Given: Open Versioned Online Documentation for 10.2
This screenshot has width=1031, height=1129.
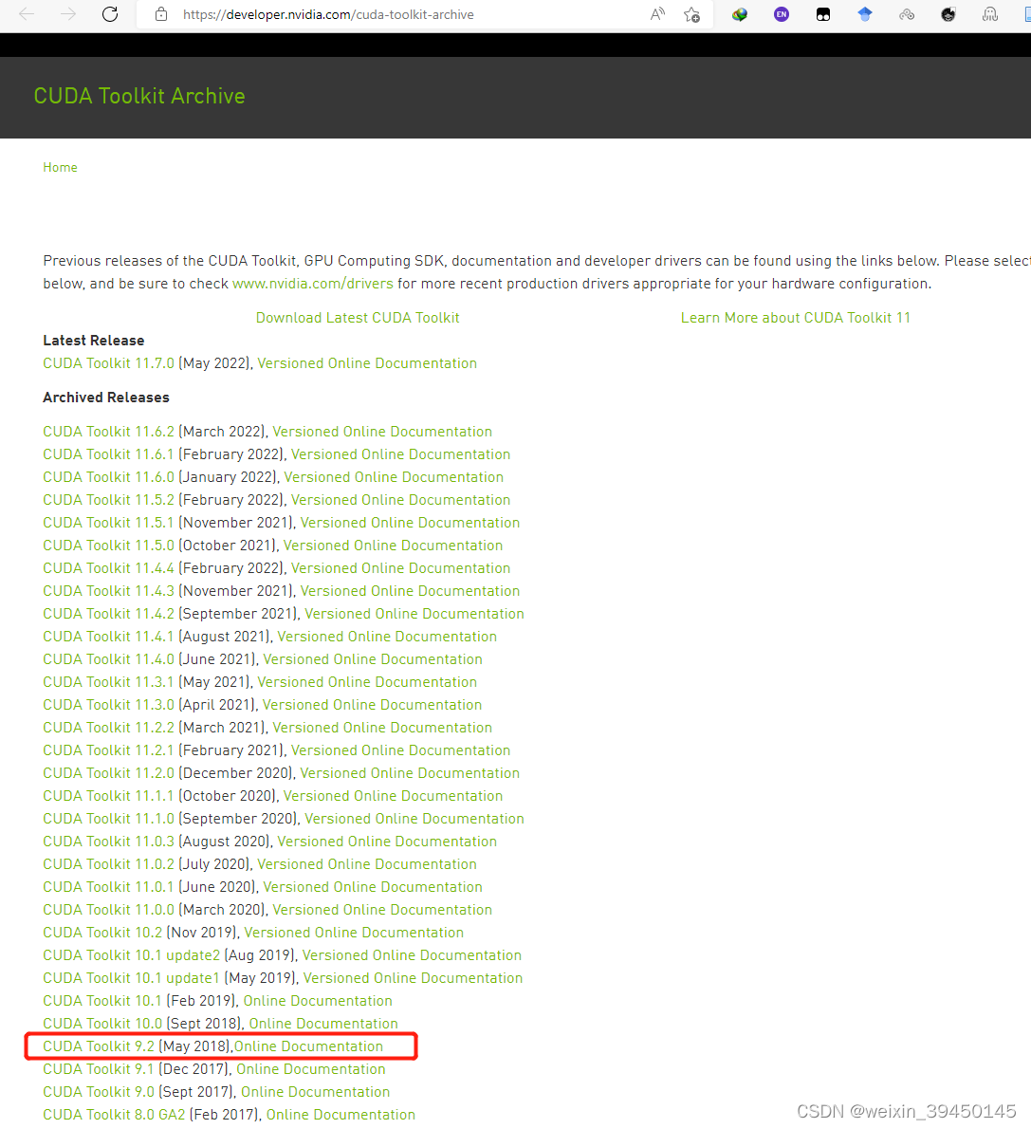Looking at the screenshot, I should tap(354, 933).
